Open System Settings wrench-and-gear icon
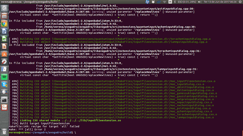243x136 pixels. coord(4,62)
